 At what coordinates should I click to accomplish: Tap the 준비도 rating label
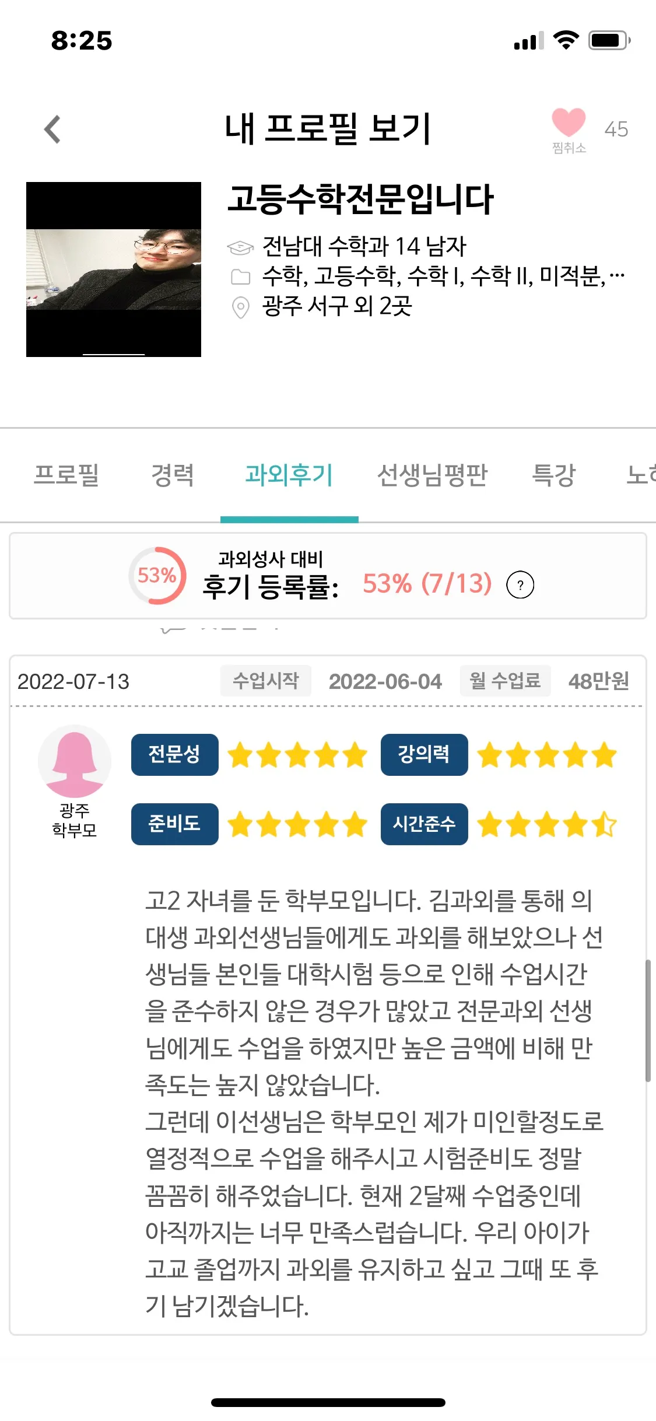pyautogui.click(x=174, y=824)
